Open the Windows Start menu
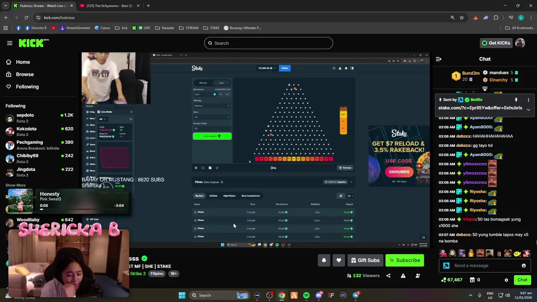 tap(182, 295)
